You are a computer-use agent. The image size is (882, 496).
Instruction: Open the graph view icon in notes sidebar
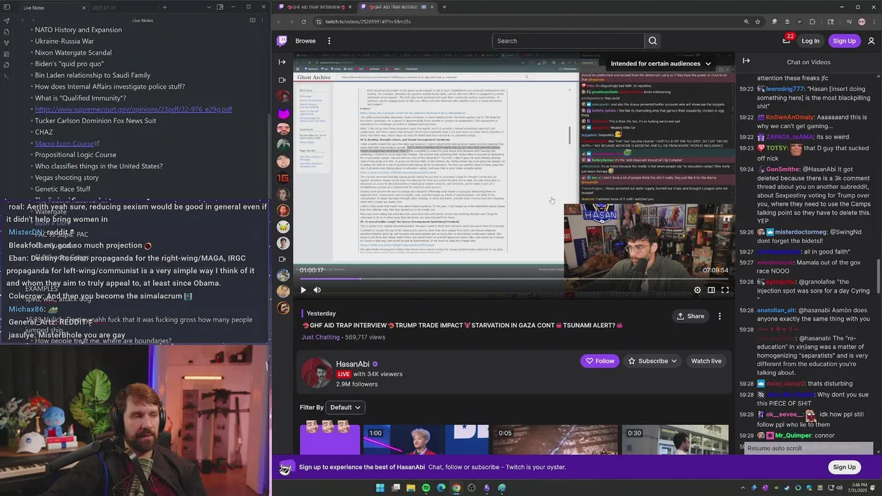coord(6,43)
